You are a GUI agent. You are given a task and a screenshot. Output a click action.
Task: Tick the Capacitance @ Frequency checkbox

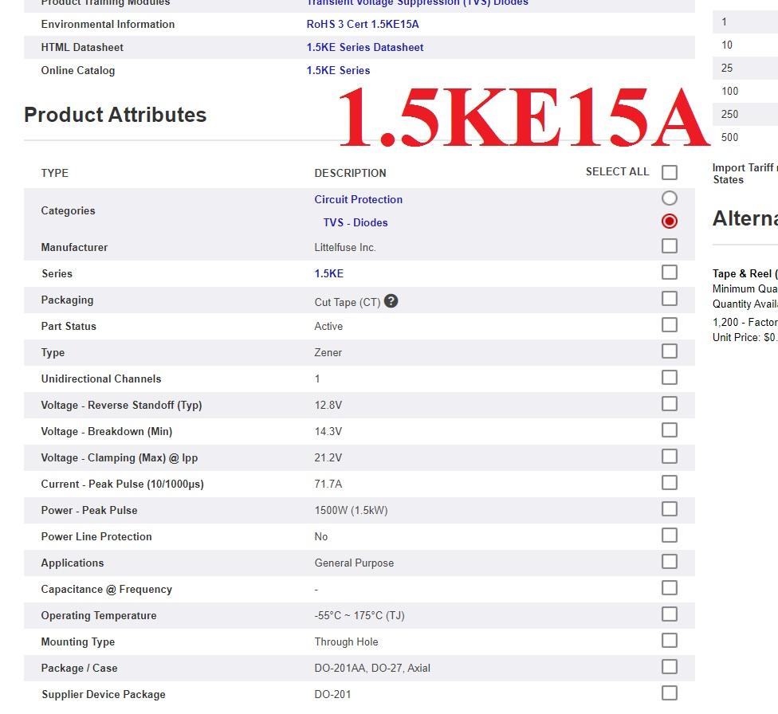670,587
